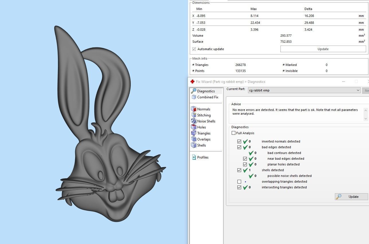Open the Profiles page icon

(x=194, y=157)
